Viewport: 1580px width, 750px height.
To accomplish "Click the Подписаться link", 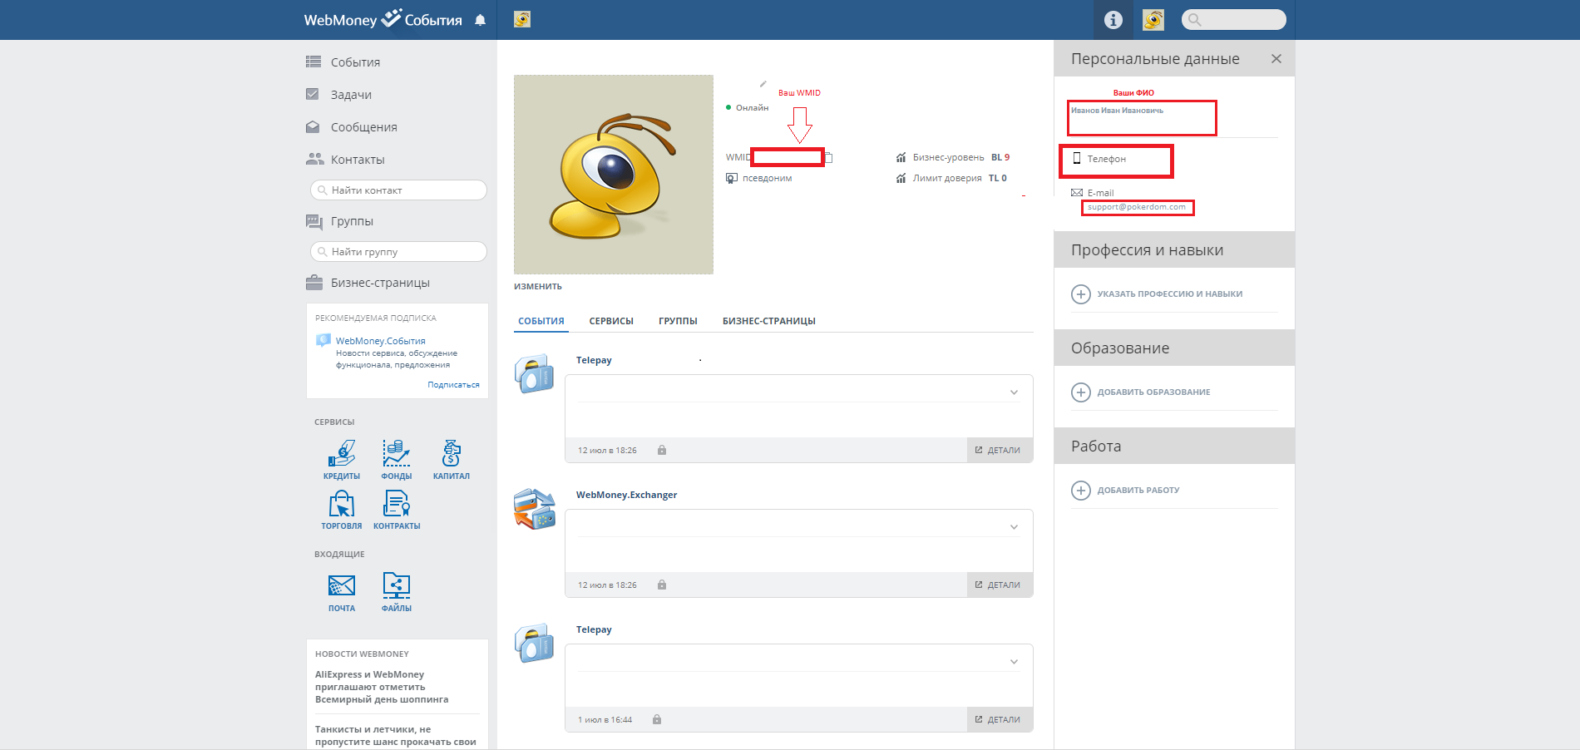I will (453, 385).
